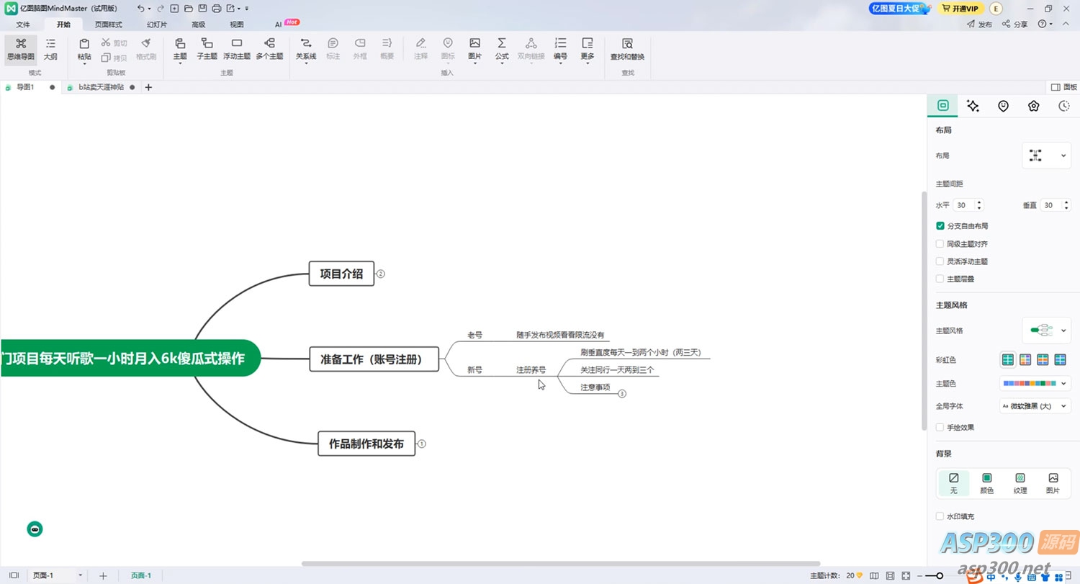Choose 颜色 background fill option
Screen dimensions: 1080x584
pos(987,483)
